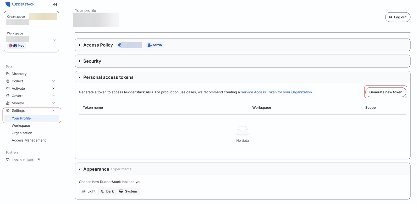Open Access Management settings page

[29, 141]
